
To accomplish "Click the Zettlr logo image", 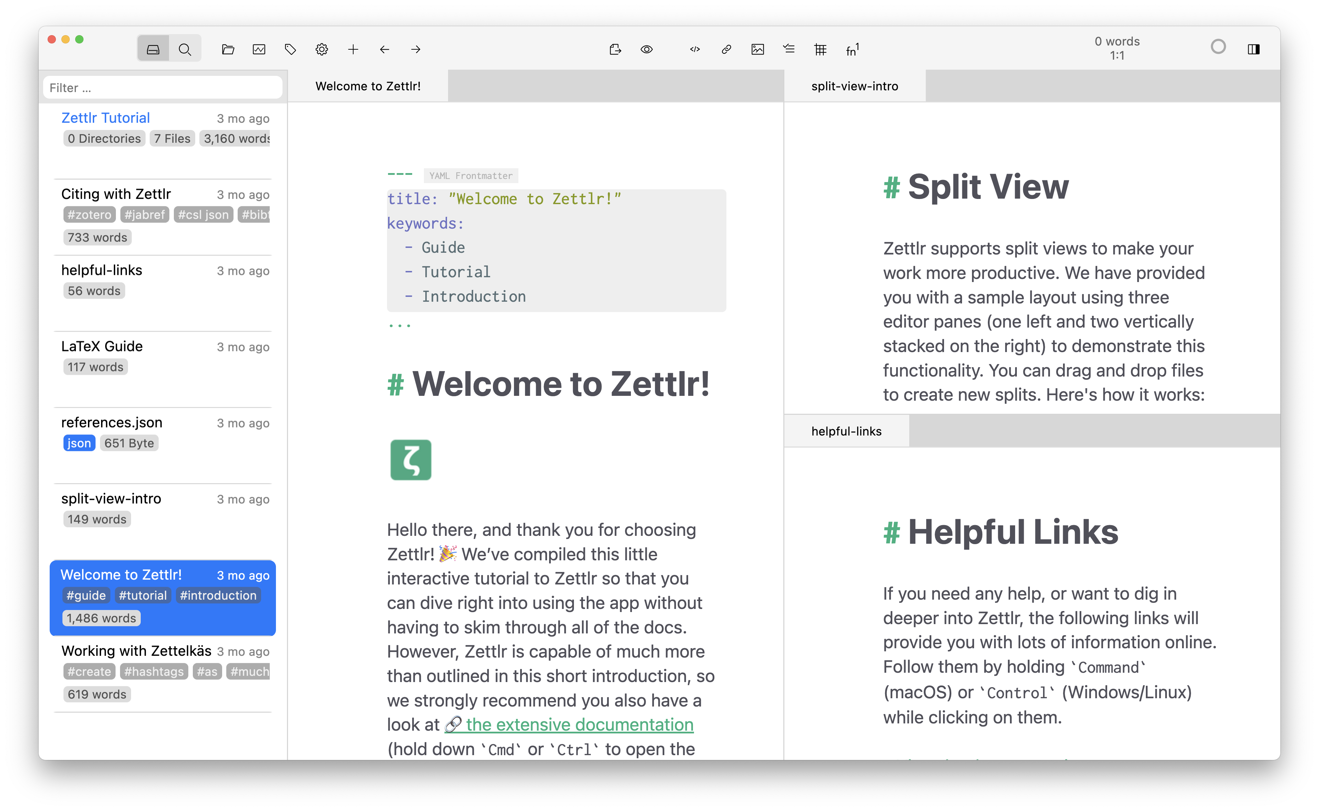I will 410,460.
